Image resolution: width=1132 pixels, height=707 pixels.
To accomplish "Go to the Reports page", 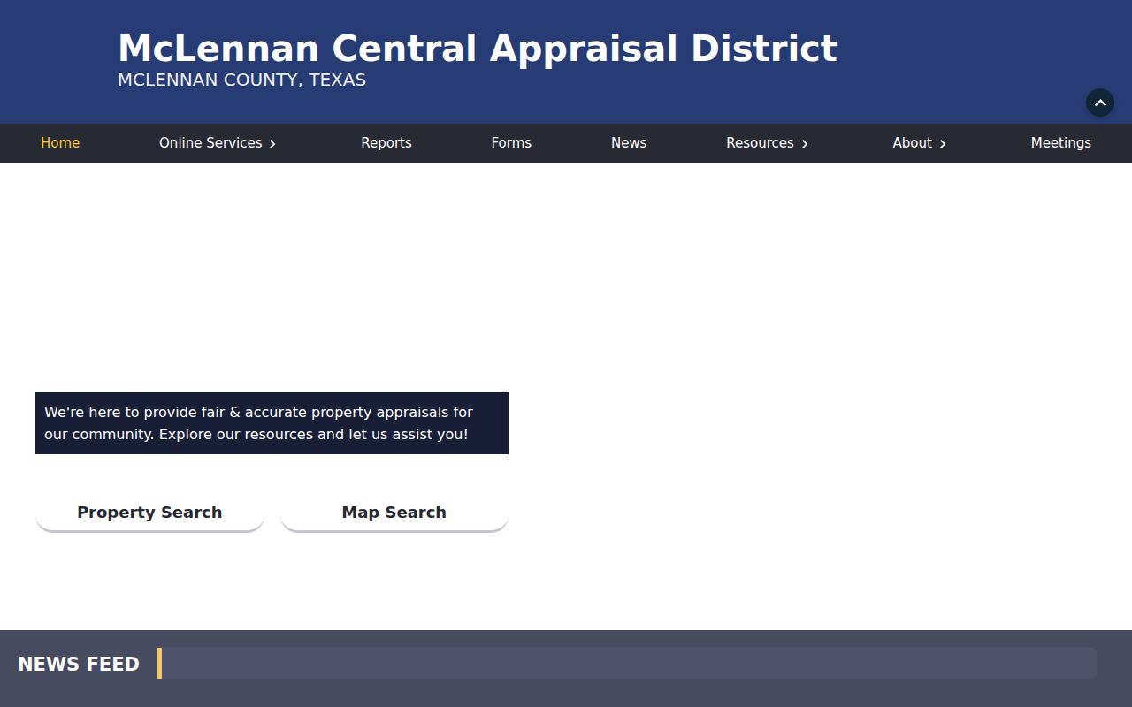I will (x=386, y=143).
